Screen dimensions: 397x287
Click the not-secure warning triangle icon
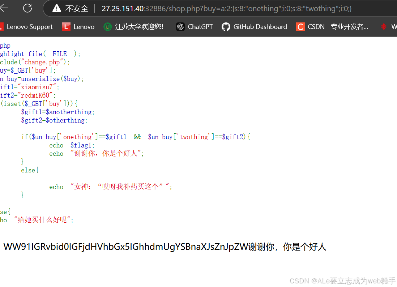[57, 9]
